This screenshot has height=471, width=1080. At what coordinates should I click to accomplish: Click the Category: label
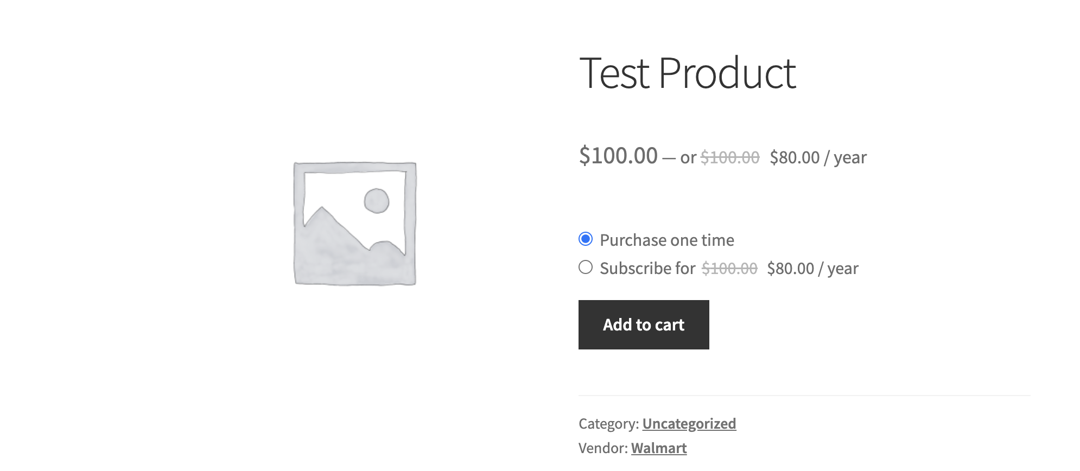click(x=609, y=424)
